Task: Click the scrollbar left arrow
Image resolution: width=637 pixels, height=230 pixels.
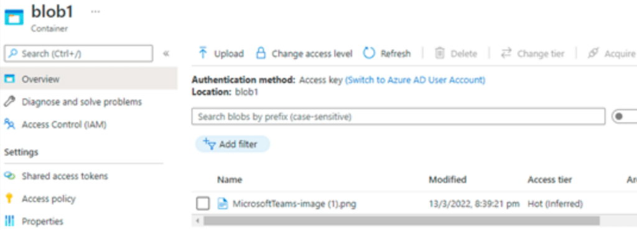Action: (x=197, y=221)
